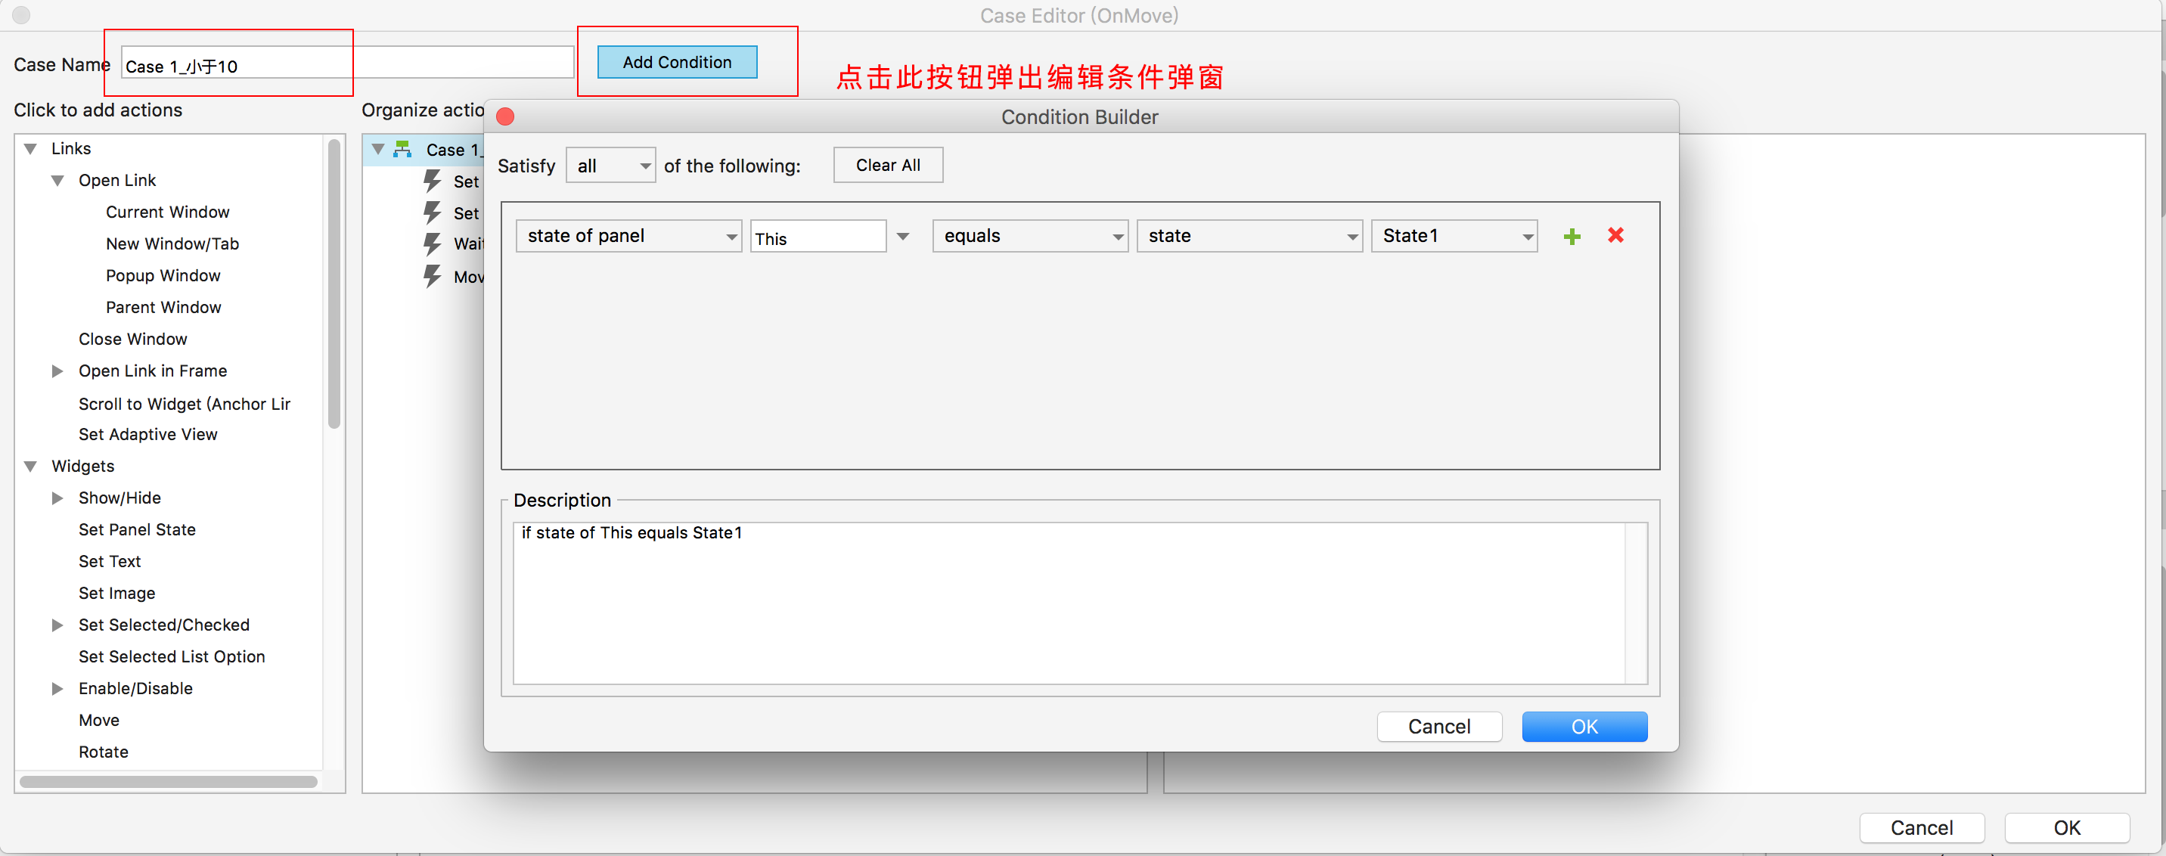Open the 'equals' operator dropdown
The width and height of the screenshot is (2166, 856).
tap(1029, 236)
